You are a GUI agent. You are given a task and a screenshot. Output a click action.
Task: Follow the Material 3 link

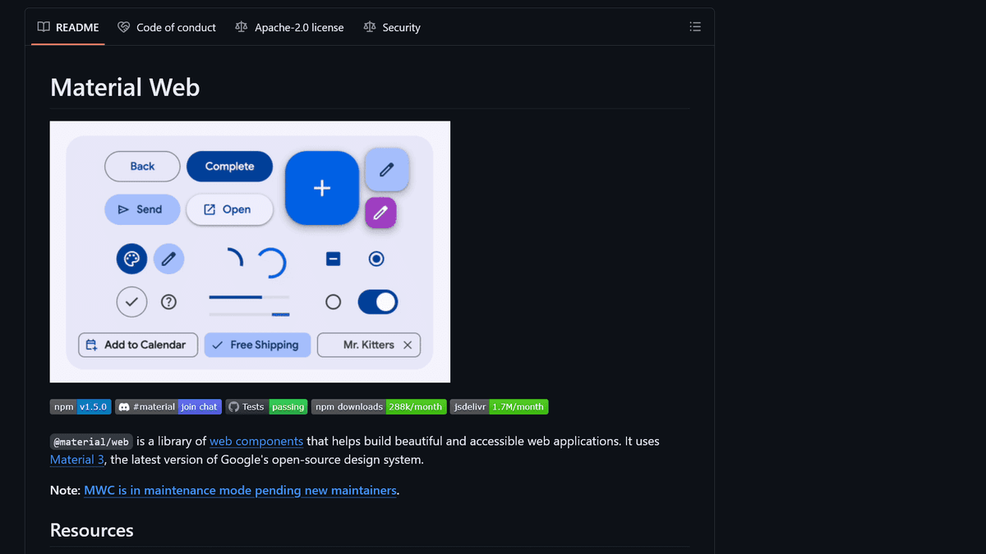coord(77,460)
